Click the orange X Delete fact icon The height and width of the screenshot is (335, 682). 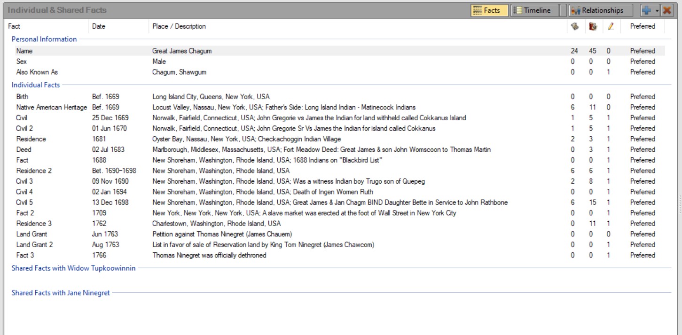pos(666,10)
